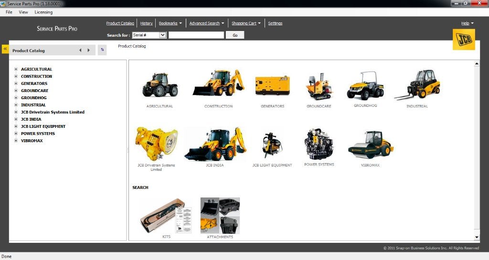Click the History link
The height and width of the screenshot is (260, 489).
tap(146, 23)
